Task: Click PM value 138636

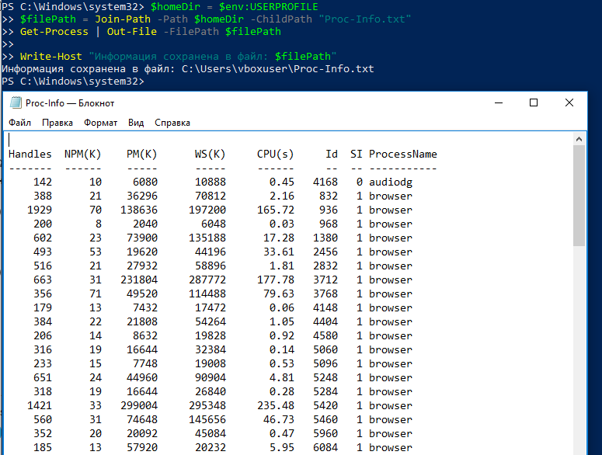Action: (x=138, y=210)
